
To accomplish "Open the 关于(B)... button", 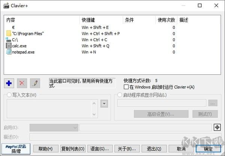I will click(127, 148).
